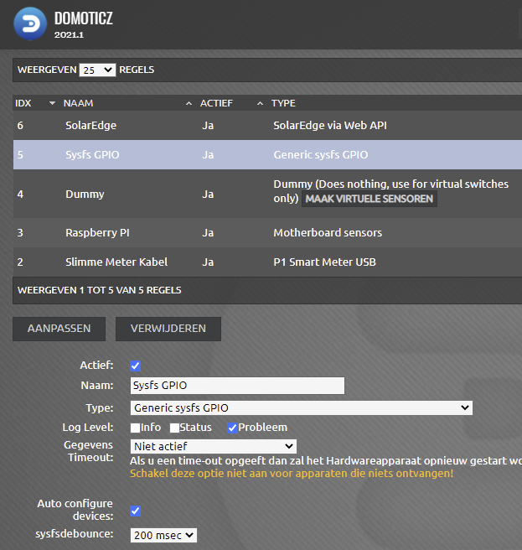Sort table by NAAM column arrow

[189, 103]
